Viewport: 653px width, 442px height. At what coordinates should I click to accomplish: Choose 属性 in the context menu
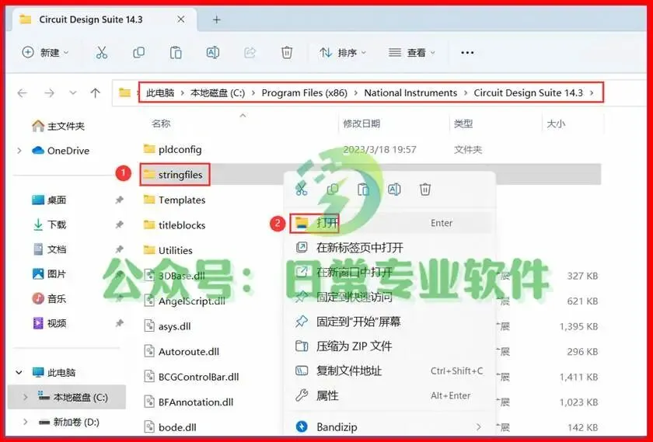390,395
